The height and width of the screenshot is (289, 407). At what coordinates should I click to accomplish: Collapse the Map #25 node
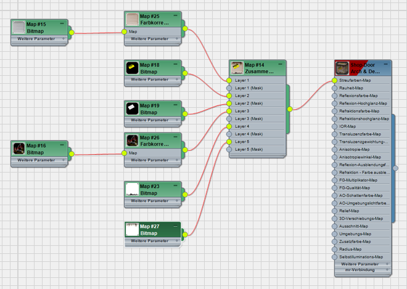click(176, 15)
